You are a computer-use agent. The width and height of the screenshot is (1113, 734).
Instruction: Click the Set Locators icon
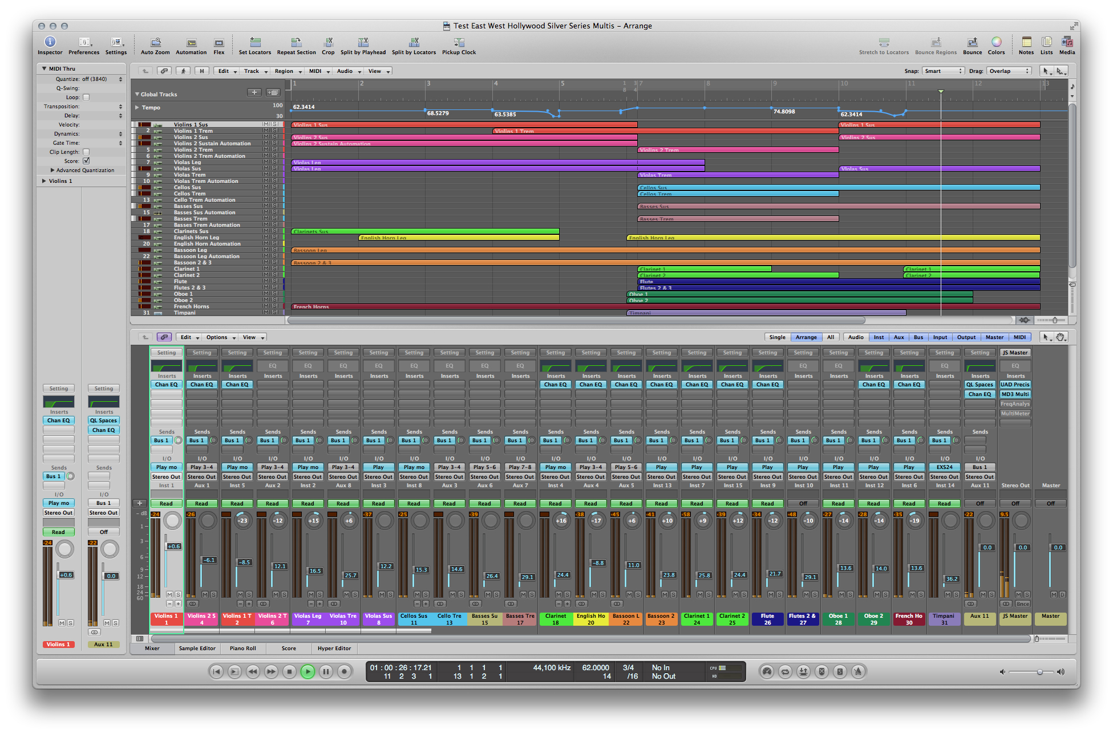click(x=255, y=43)
